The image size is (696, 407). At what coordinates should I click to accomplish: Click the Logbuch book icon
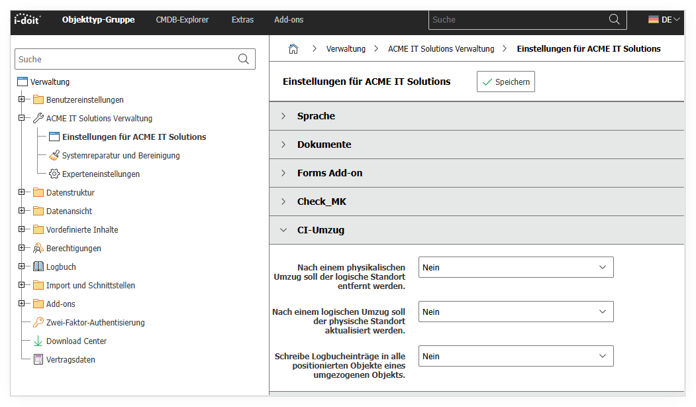click(38, 266)
